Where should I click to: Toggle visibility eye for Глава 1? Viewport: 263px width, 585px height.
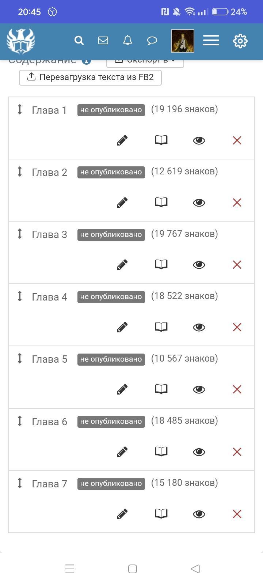coord(199,140)
